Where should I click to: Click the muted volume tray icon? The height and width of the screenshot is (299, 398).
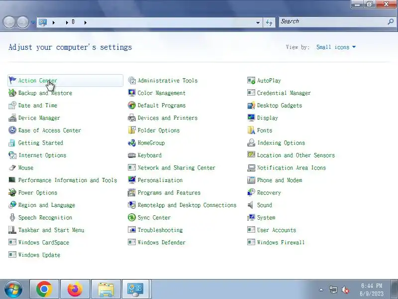tap(345, 290)
